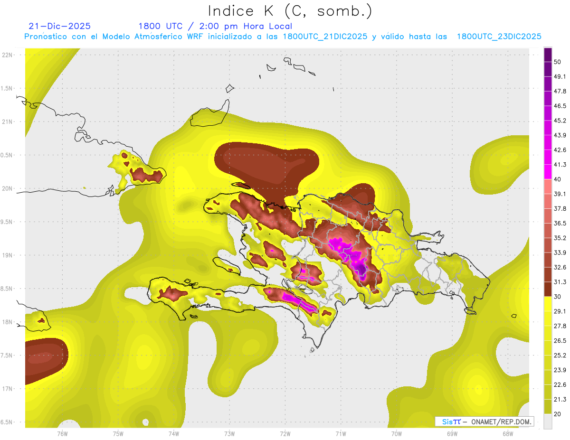Click the "20" value at the color scale bottom
The image size is (570, 440).
pyautogui.click(x=558, y=414)
